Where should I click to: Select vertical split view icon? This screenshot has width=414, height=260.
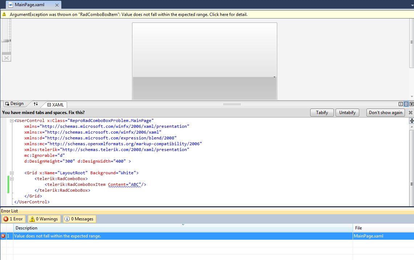401,104
